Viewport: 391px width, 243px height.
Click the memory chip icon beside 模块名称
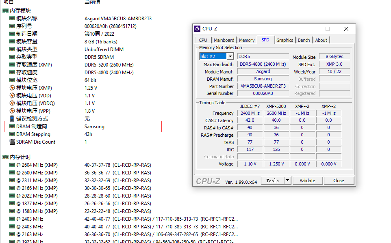coord(12,18)
